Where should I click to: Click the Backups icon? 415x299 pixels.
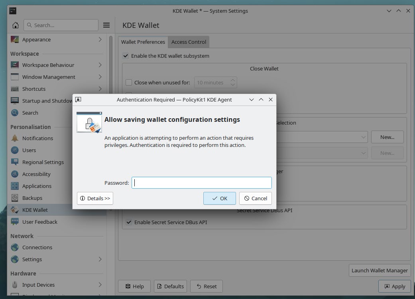coord(15,198)
